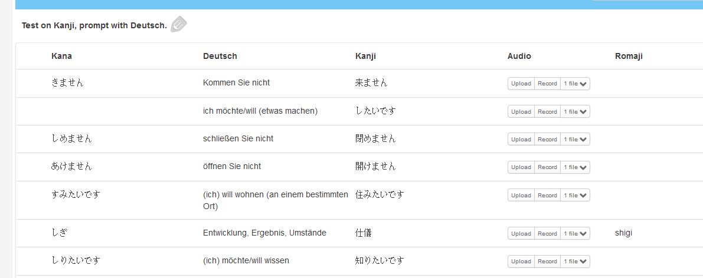Record audio for the すみたいです row
The width and height of the screenshot is (703, 278).
coord(547,195)
